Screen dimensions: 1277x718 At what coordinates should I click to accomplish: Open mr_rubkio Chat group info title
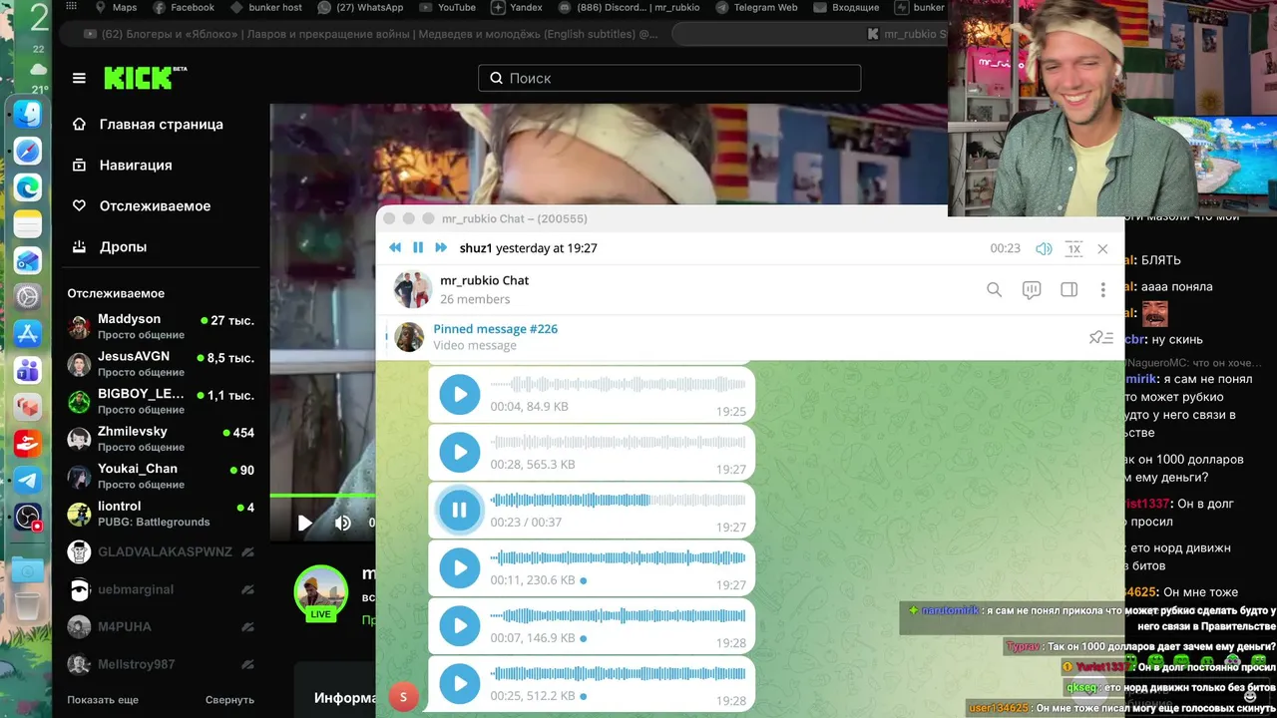click(485, 280)
